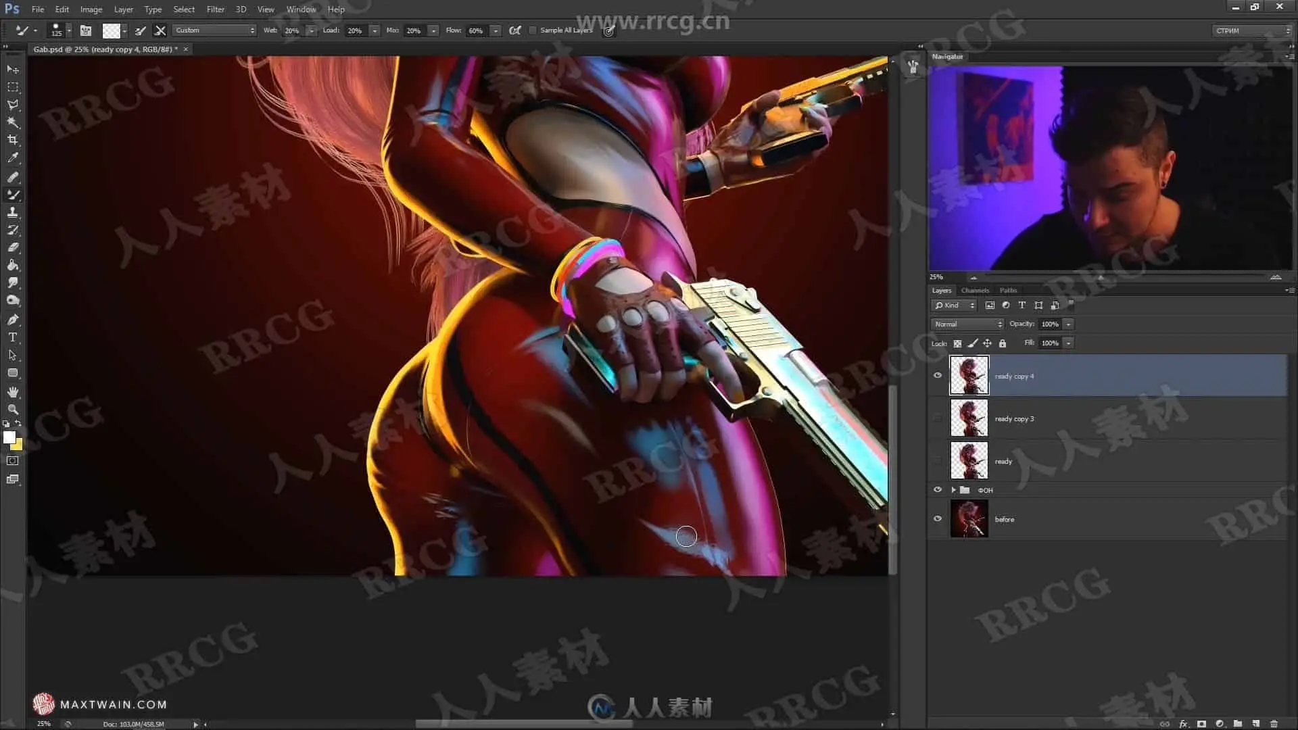
Task: Click Clean brush after each stroke icon
Action: [160, 30]
